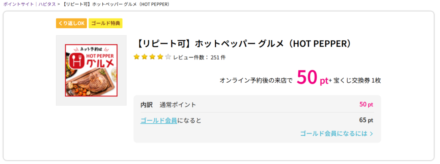Screen dimensions: 440x164
Task: Open the ゴールド会員になるには link
Action: click(333, 134)
